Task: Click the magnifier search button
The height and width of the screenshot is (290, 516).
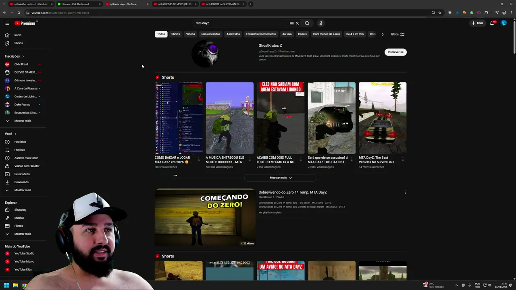Action: pyautogui.click(x=307, y=23)
